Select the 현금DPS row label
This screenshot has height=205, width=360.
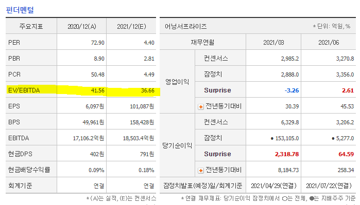(x=20, y=154)
